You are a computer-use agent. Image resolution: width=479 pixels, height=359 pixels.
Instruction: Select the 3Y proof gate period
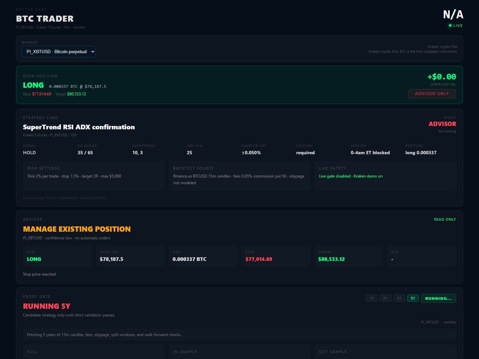click(399, 298)
